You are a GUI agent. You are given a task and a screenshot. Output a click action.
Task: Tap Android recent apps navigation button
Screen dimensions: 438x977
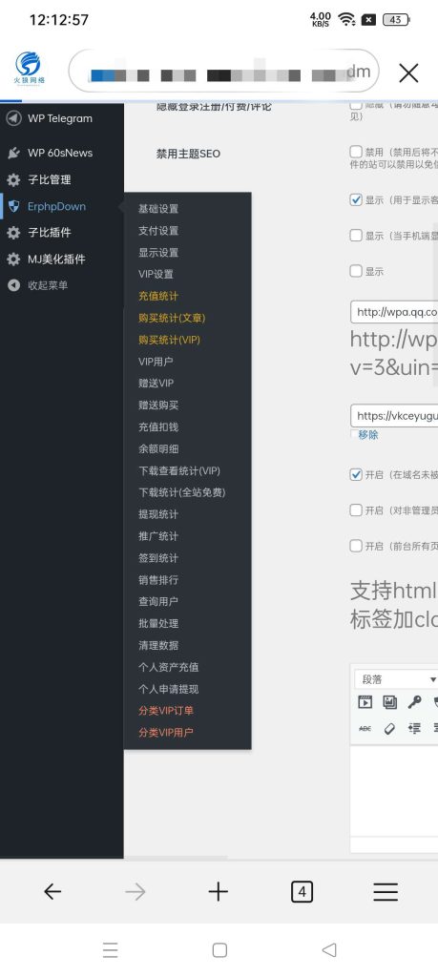click(x=111, y=949)
